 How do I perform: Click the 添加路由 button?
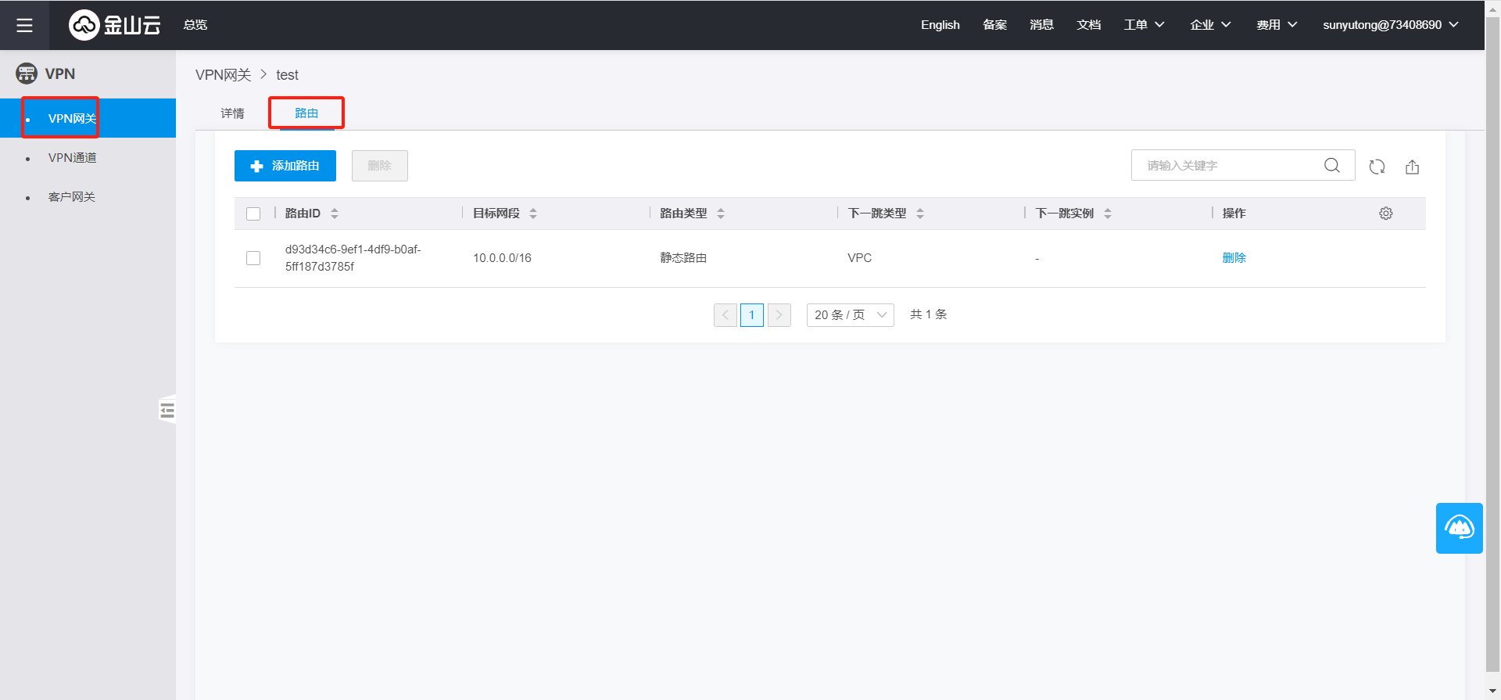click(x=285, y=166)
